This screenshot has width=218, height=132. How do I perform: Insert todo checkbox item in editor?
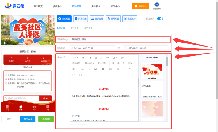[124, 63]
